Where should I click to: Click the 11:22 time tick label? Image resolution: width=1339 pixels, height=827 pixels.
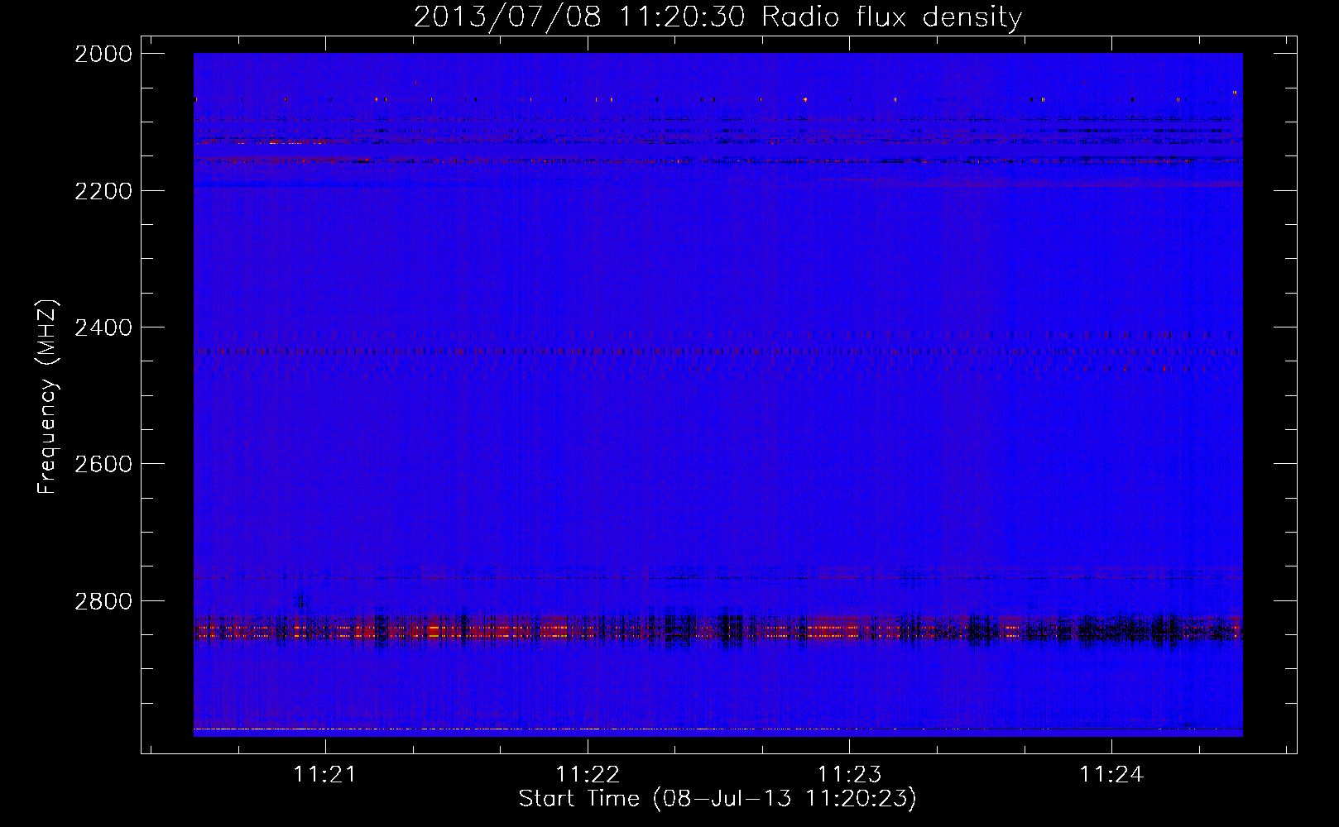pyautogui.click(x=588, y=775)
